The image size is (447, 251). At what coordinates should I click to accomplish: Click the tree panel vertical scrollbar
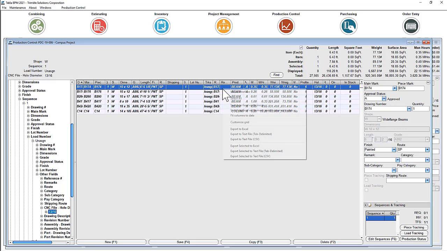[72, 160]
